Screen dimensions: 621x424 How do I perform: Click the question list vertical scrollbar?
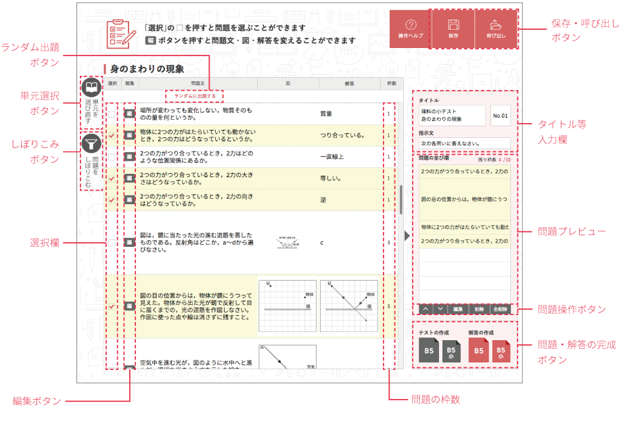pos(400,199)
